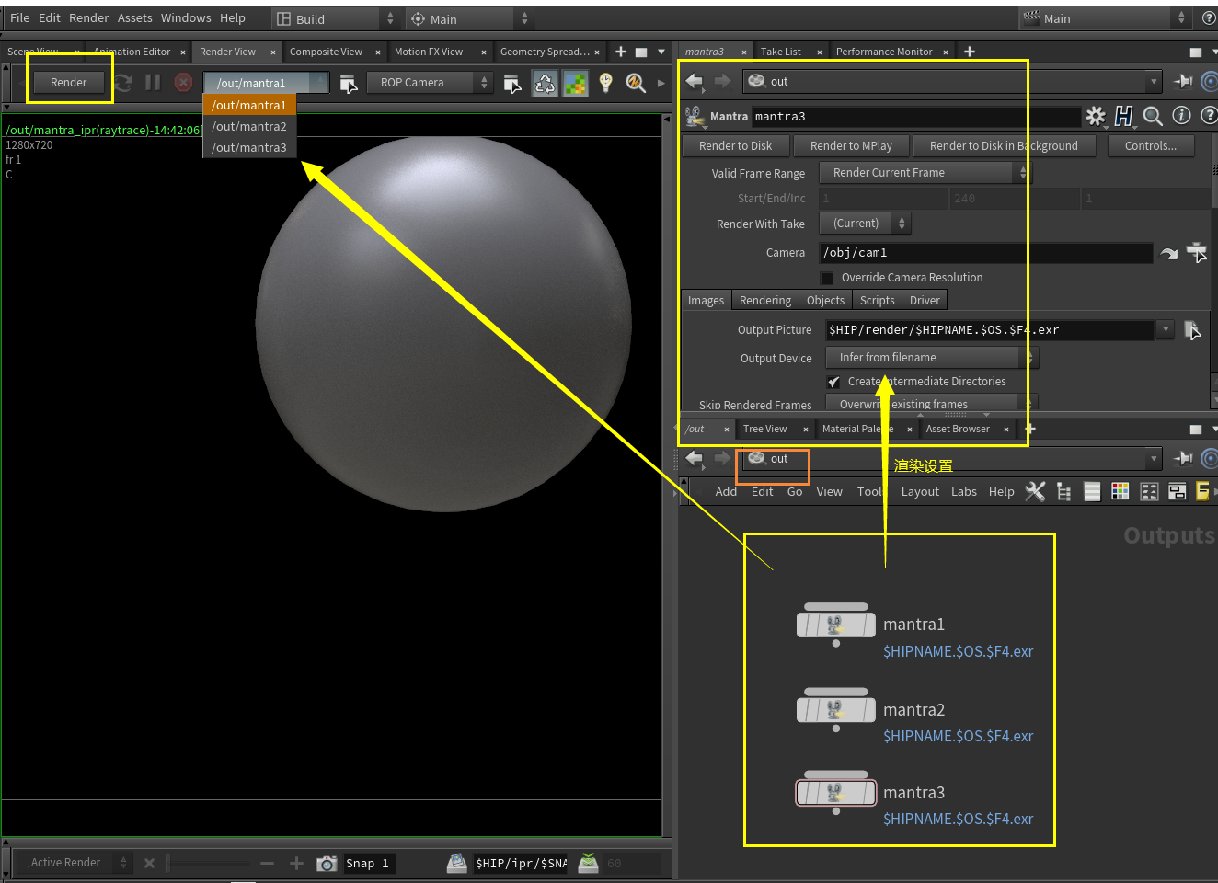Open the ROP Camera dropdown
This screenshot has width=1218, height=883.
pos(430,83)
